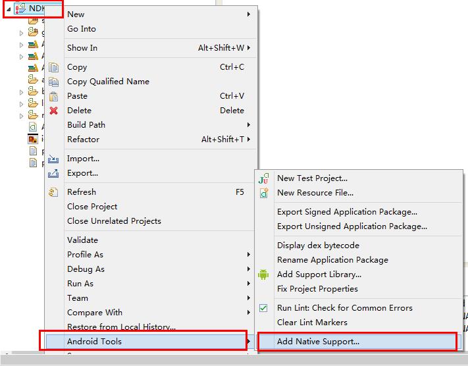468x366 pixels.
Task: Select Rename Application Package
Action: pos(359,260)
